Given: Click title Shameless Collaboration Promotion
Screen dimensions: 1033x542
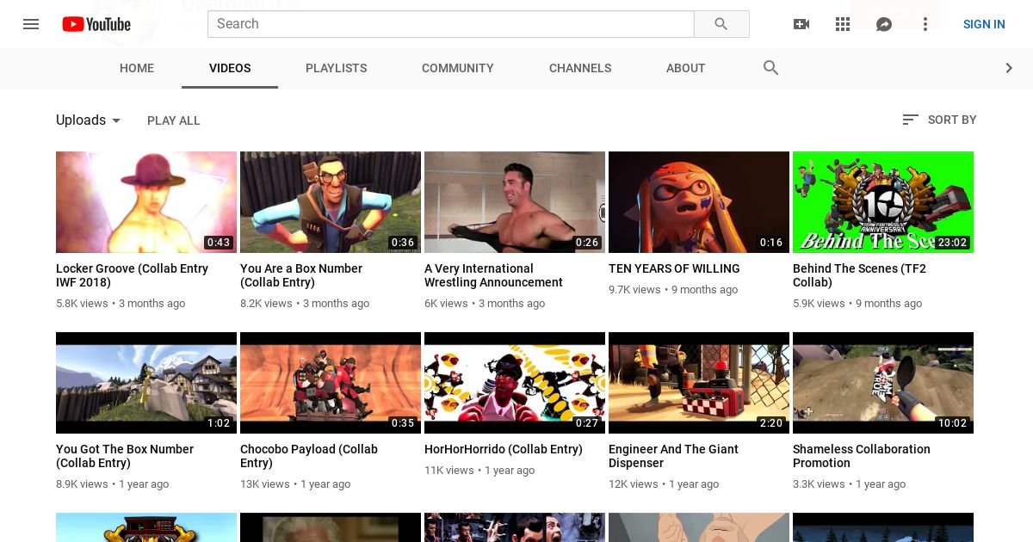Looking at the screenshot, I should tap(862, 456).
